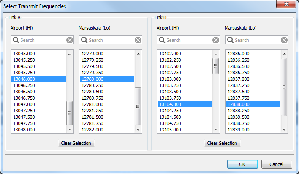Select frequency 13045.250
299x174 pixels.
point(39,60)
